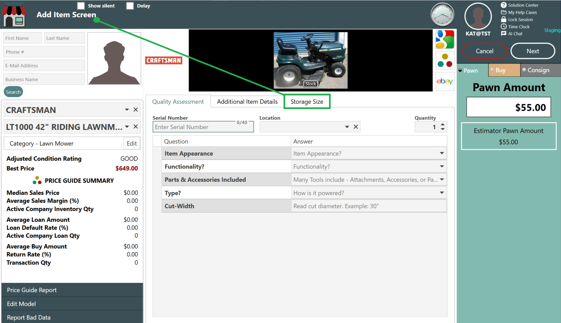Click the Cancel button
Image resolution: width=561 pixels, height=323 pixels.
tap(484, 51)
